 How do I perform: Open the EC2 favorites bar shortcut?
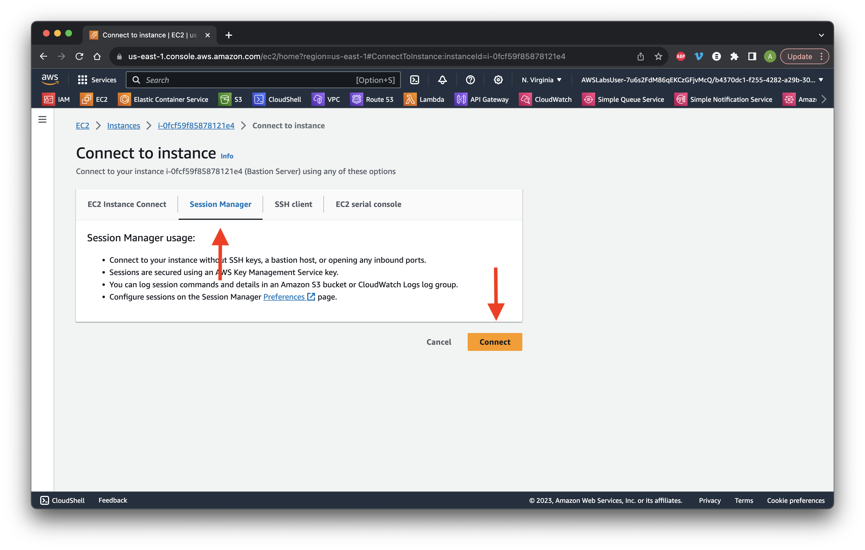[x=94, y=100]
